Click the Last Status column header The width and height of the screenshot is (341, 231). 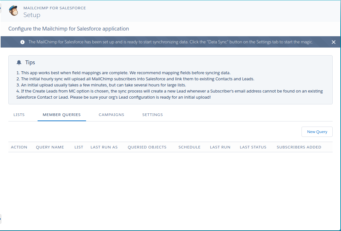253,147
